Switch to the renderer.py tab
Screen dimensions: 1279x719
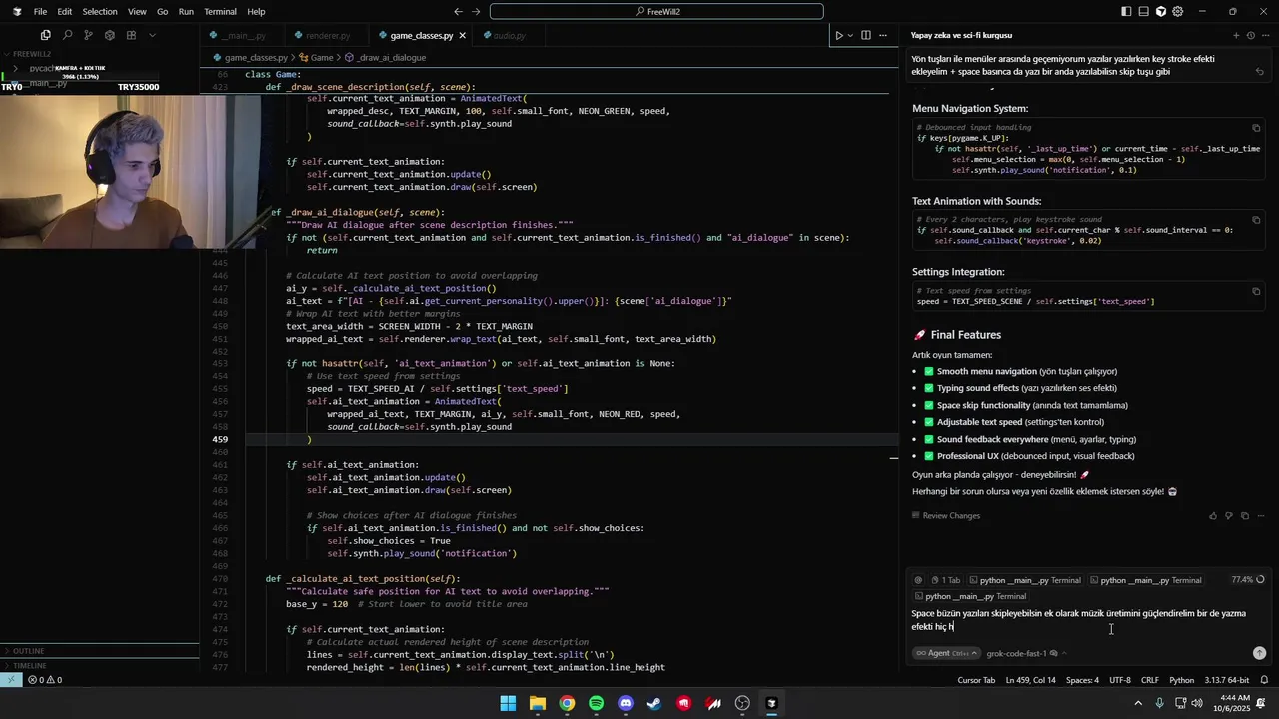click(x=328, y=35)
